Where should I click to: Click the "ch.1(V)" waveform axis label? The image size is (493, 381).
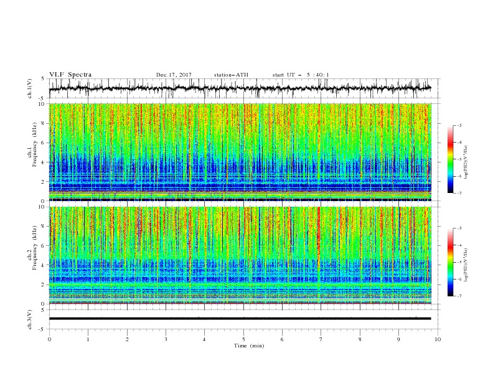(x=30, y=88)
